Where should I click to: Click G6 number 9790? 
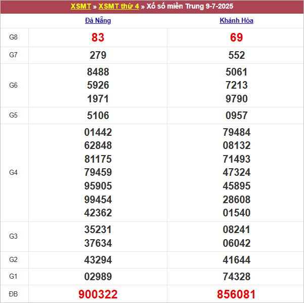(237, 99)
